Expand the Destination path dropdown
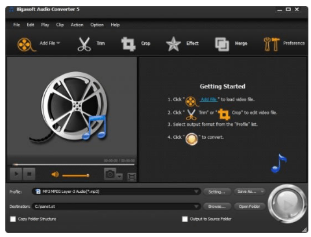The image size is (311, 237). (196, 206)
